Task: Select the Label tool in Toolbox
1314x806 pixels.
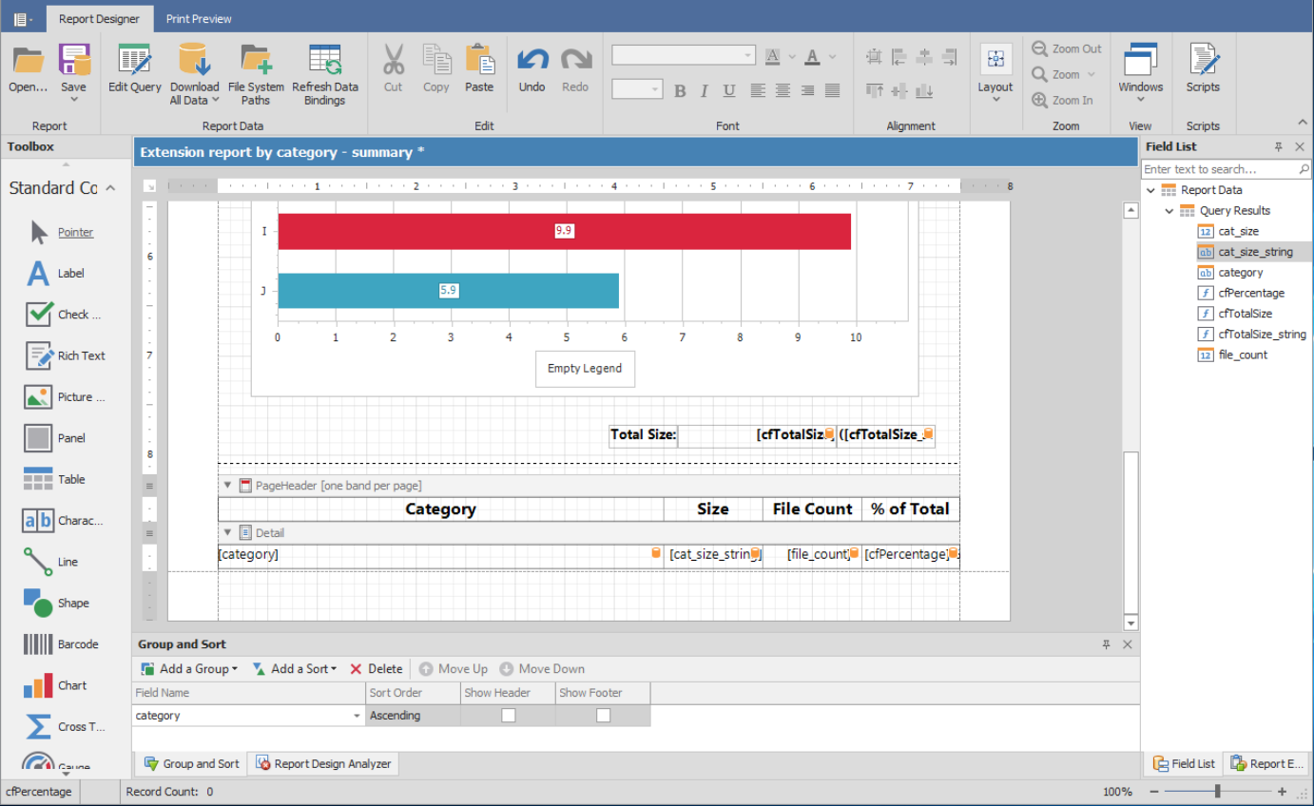Action: pyautogui.click(x=38, y=274)
